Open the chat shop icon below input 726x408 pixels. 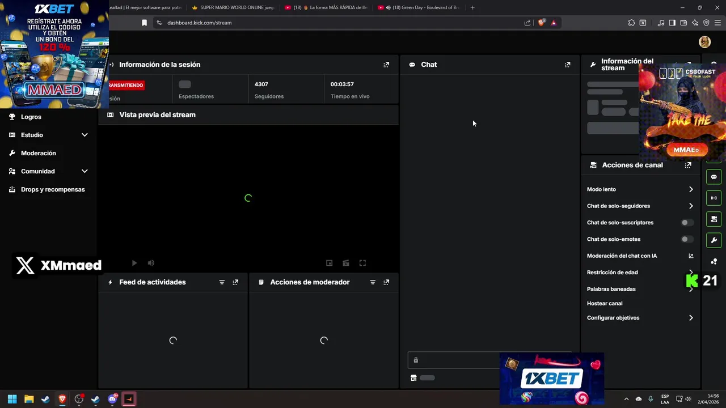tap(413, 378)
